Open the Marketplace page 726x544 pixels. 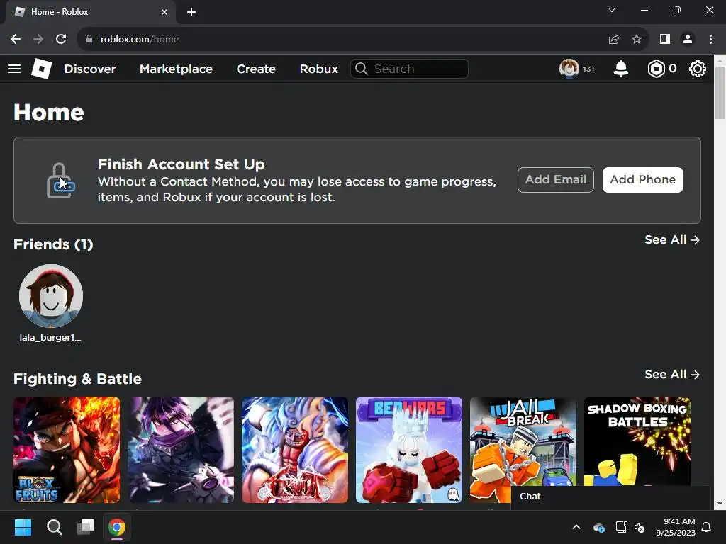[176, 69]
